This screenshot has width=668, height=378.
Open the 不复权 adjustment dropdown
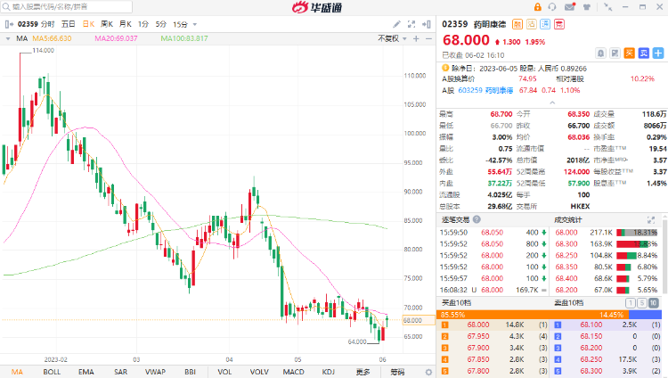coord(388,38)
